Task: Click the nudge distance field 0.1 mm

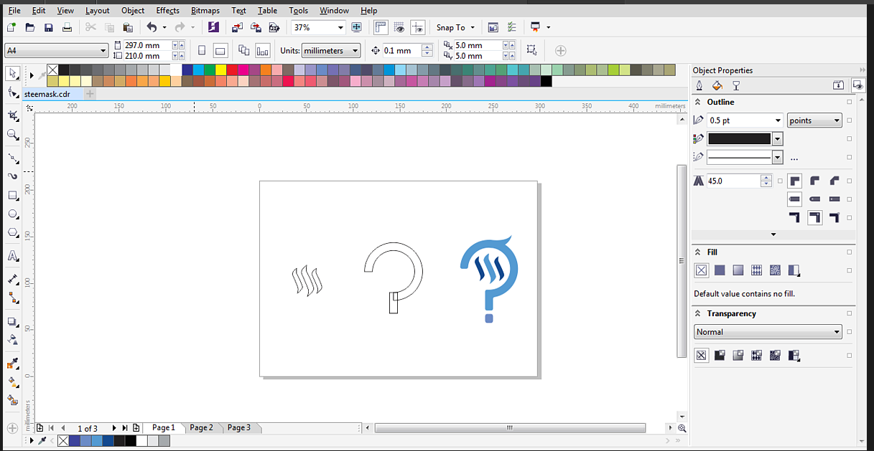Action: point(401,50)
